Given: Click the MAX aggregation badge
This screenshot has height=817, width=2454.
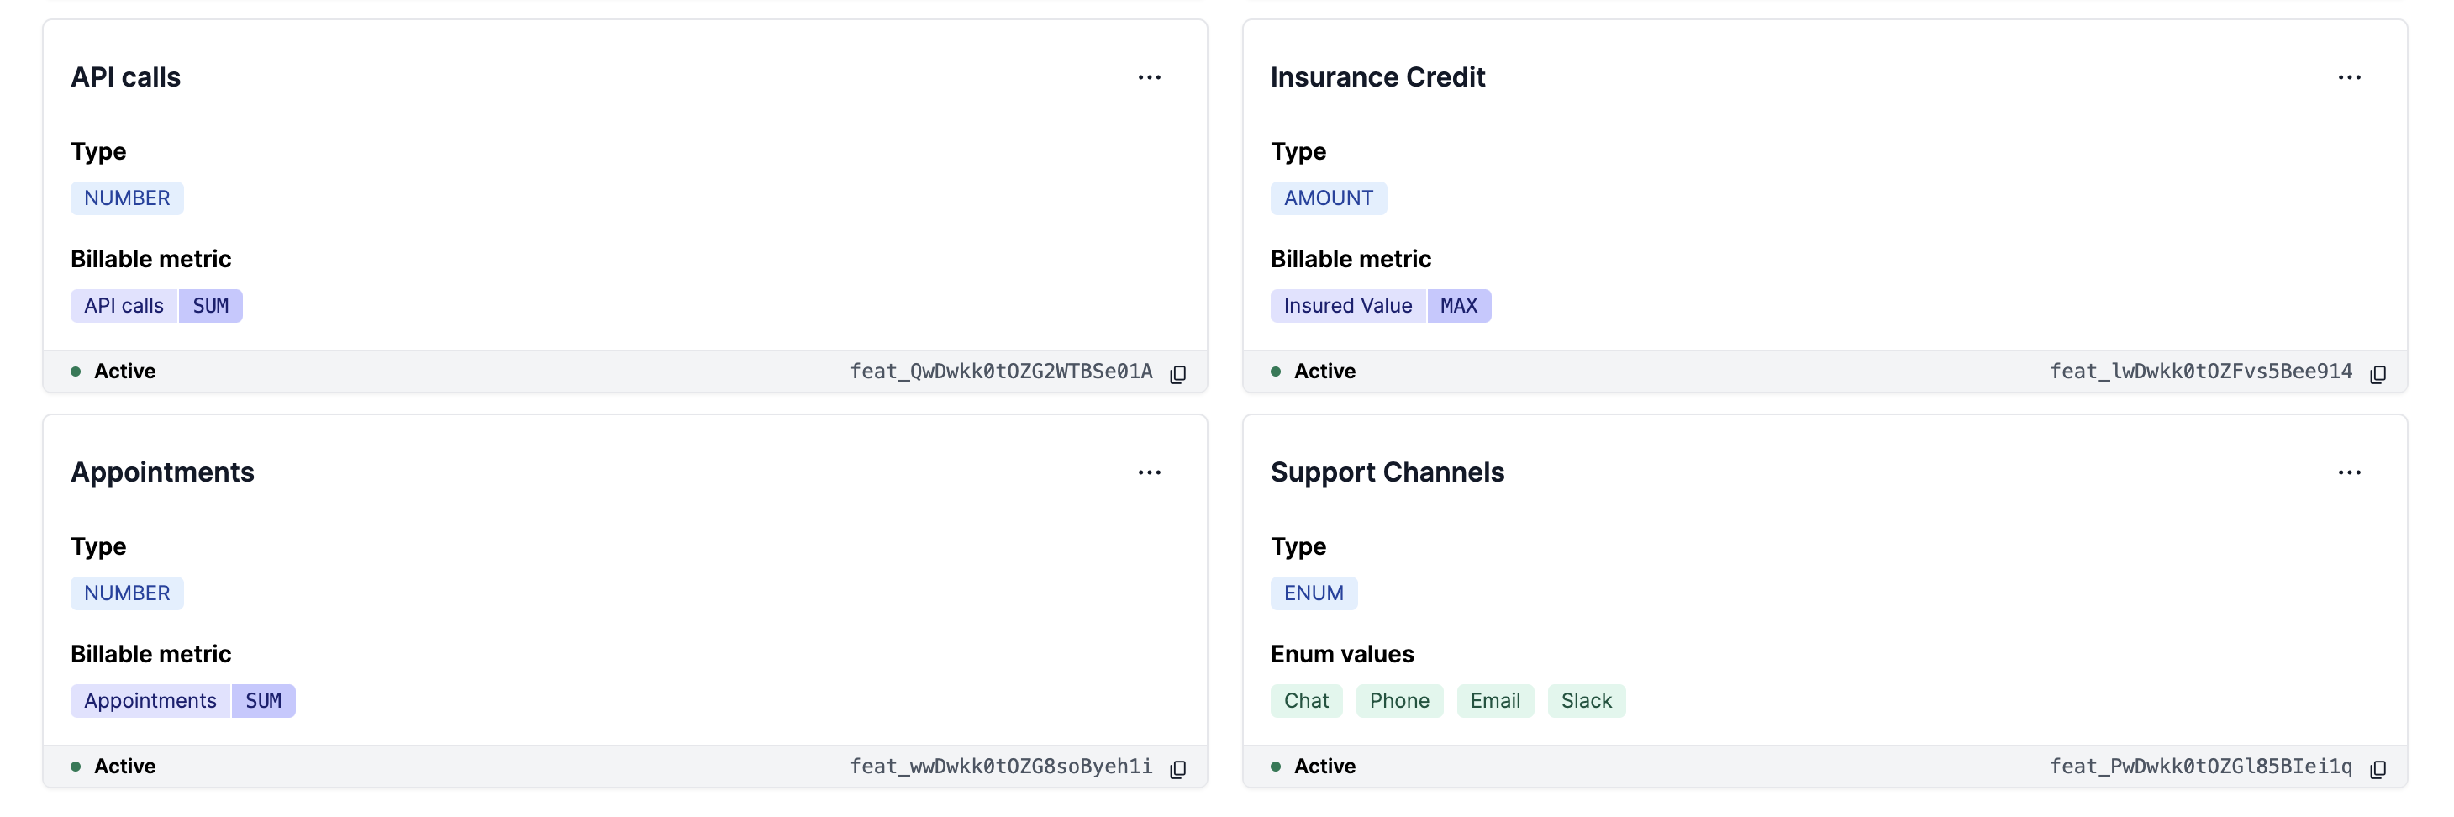Looking at the screenshot, I should tap(1457, 306).
